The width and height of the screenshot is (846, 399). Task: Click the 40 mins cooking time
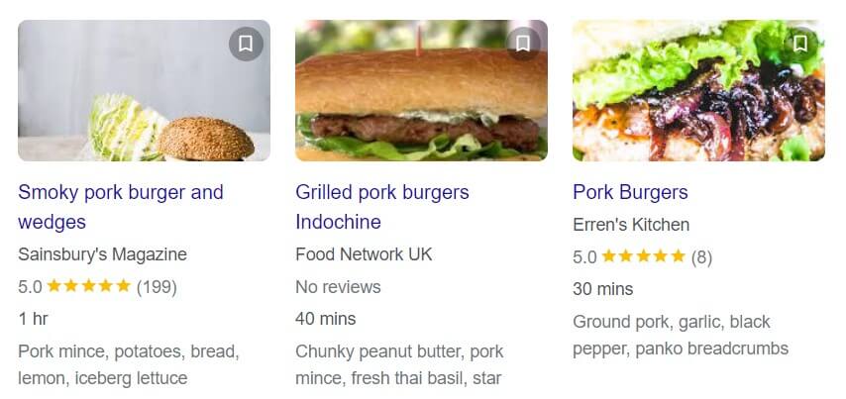coord(325,319)
